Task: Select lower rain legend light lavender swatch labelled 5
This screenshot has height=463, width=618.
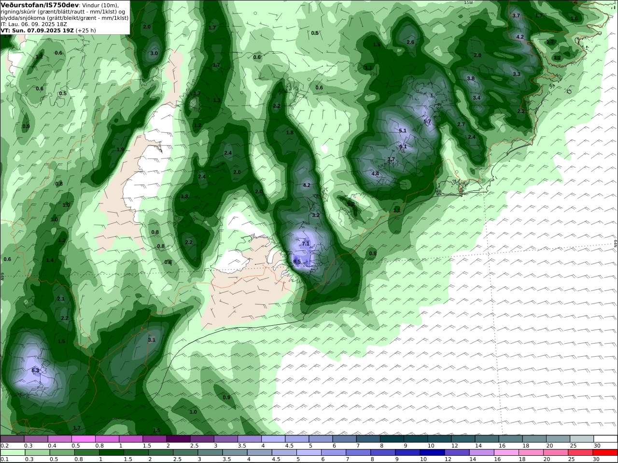Action: (309, 453)
